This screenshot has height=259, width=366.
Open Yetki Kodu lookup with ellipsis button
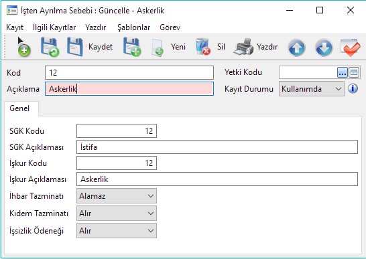343,72
